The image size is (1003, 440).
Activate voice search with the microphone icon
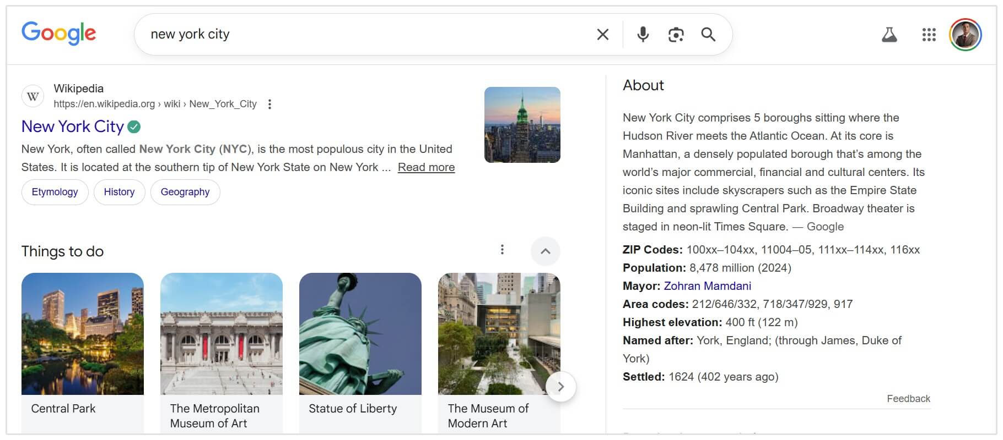pos(641,34)
